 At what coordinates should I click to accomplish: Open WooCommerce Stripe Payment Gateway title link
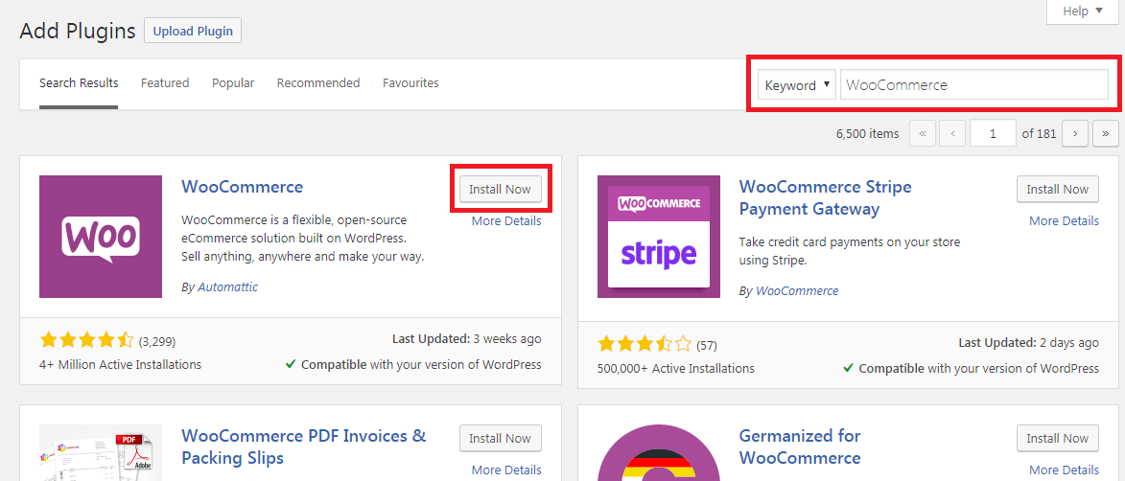pos(825,197)
